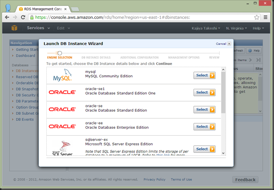
Task: Click the Management Options step
Action: pyautogui.click(x=184, y=57)
